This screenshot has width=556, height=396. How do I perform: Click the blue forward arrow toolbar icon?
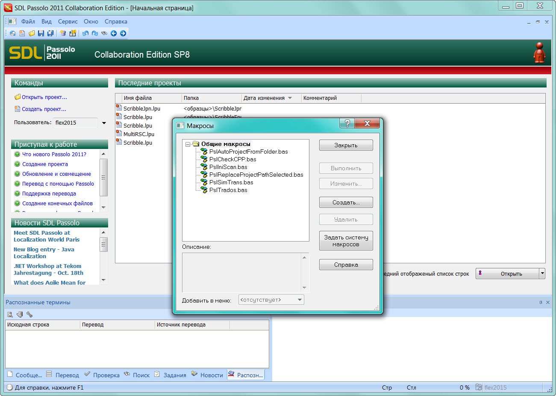tap(123, 33)
